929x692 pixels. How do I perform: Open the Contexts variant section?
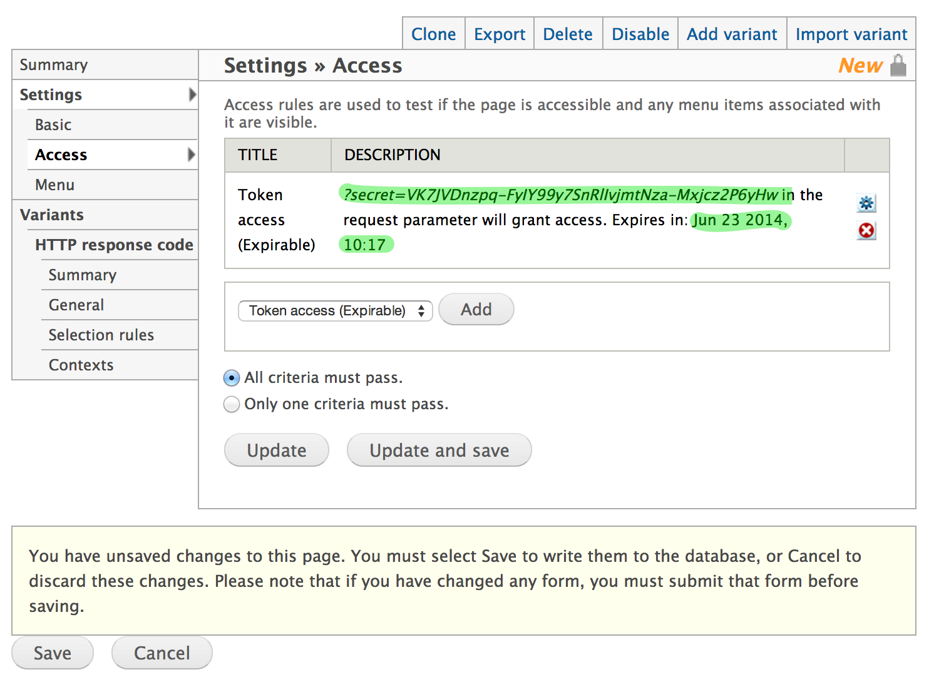[81, 365]
